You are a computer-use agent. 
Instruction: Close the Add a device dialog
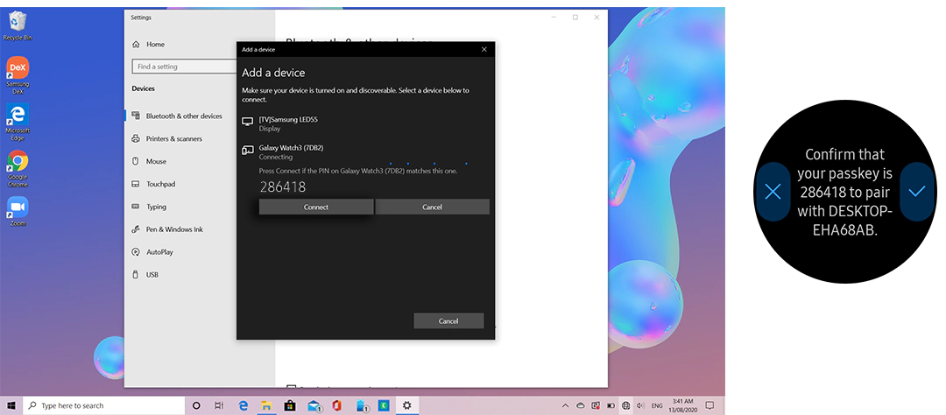click(484, 49)
